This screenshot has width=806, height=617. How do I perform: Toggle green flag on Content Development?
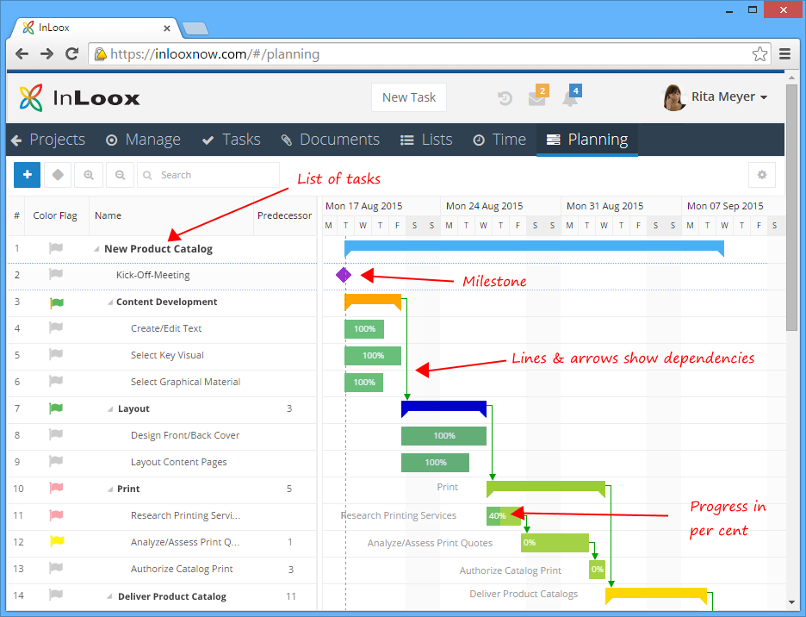click(x=56, y=302)
